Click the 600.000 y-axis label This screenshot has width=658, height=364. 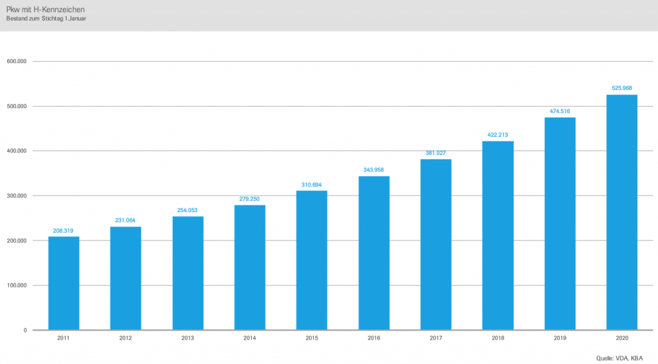17,61
